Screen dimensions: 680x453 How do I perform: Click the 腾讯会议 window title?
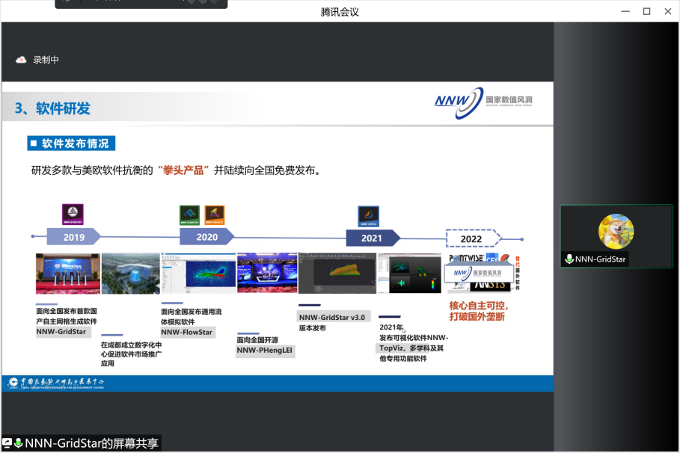340,11
